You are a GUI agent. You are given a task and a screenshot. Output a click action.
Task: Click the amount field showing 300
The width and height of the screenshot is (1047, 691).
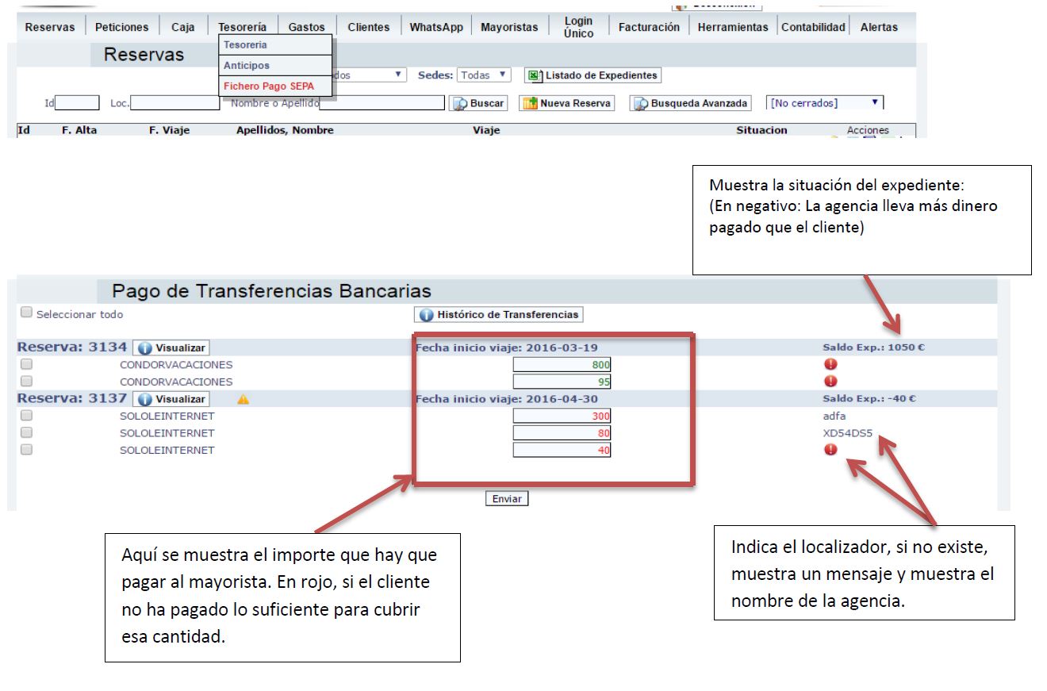tap(562, 416)
